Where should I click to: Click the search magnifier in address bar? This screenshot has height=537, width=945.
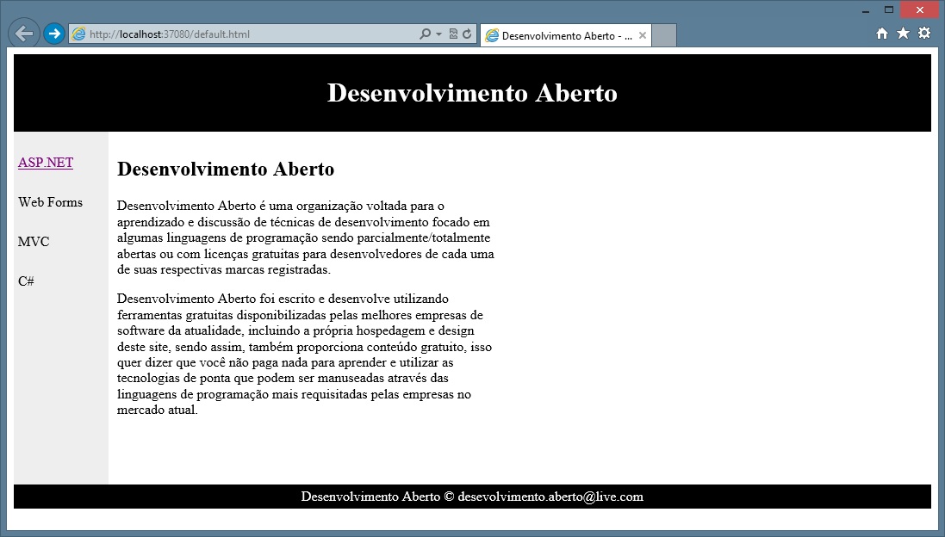(425, 34)
